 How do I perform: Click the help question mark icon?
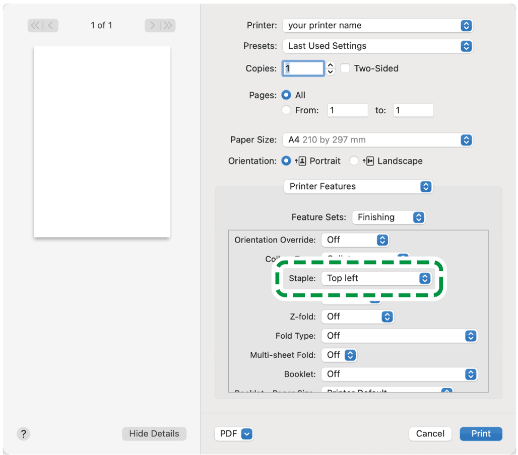[x=24, y=434]
